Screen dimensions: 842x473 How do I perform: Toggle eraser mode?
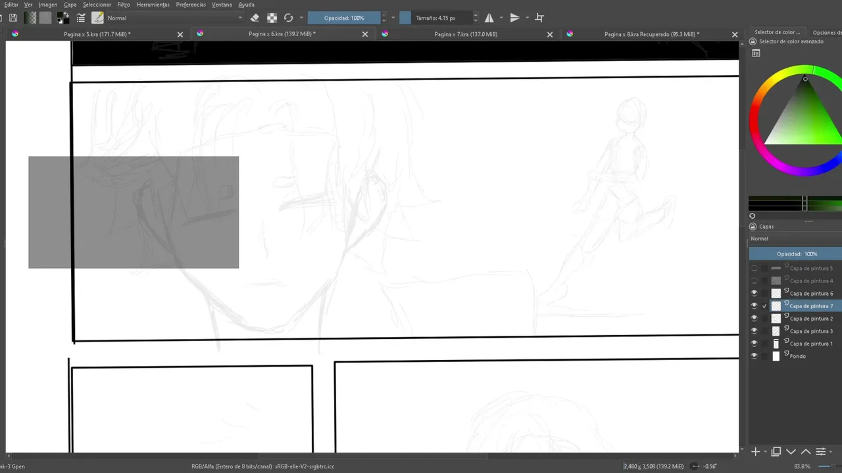[255, 18]
